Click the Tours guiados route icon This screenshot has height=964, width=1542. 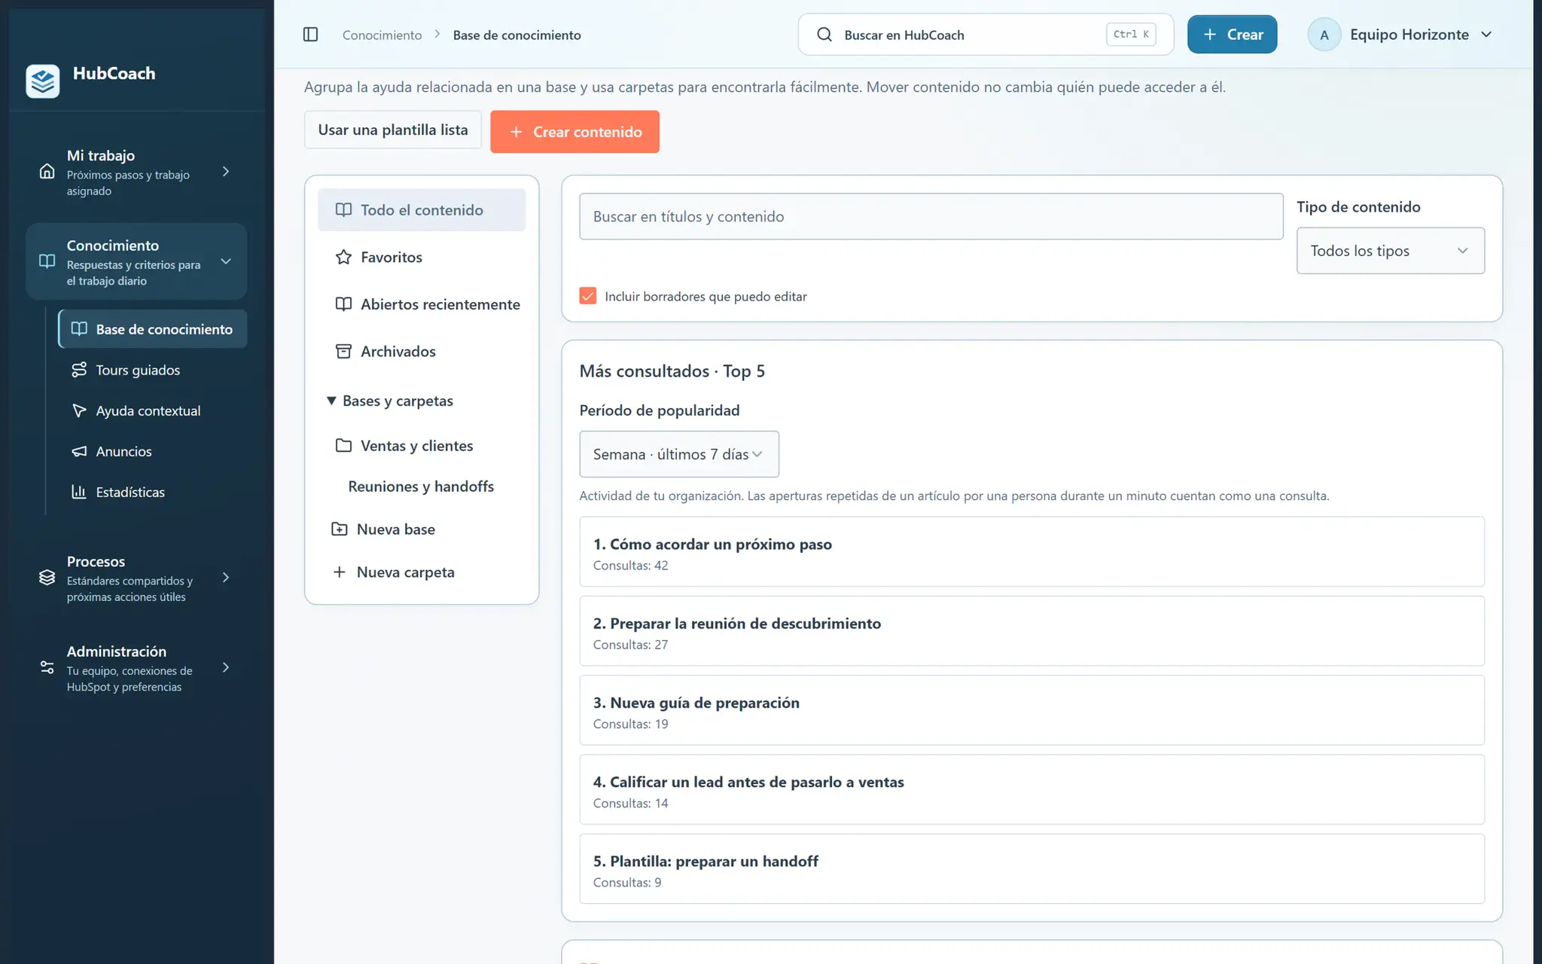(x=79, y=370)
